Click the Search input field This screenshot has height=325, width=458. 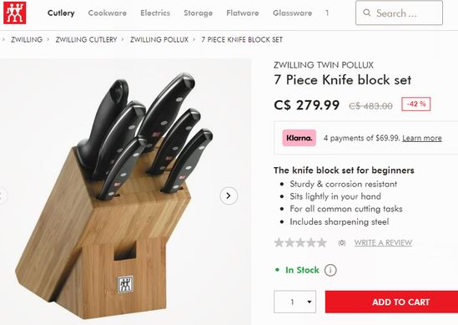(x=399, y=13)
